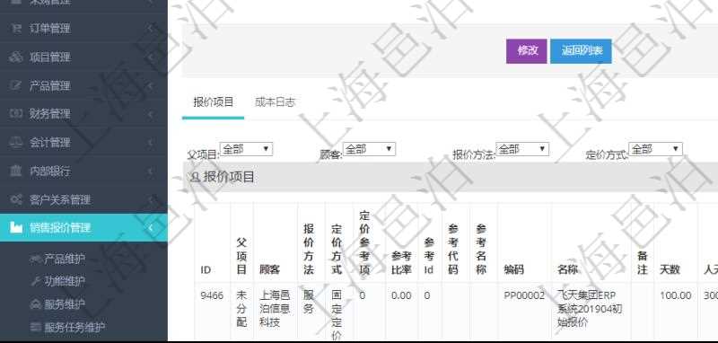
Task: Click the 顾客 column header
Action: [x=270, y=269]
